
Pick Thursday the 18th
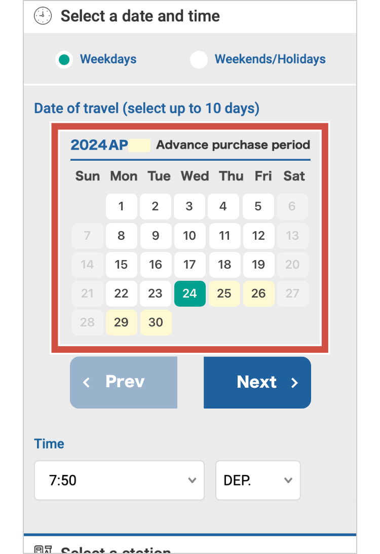(224, 265)
